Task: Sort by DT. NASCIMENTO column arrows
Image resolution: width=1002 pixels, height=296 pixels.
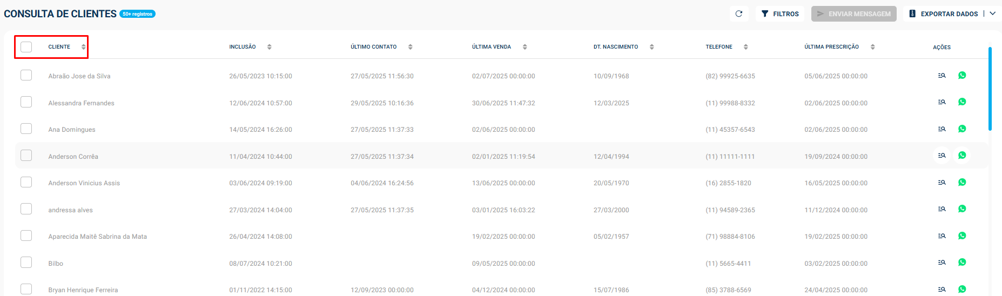Action: click(652, 47)
